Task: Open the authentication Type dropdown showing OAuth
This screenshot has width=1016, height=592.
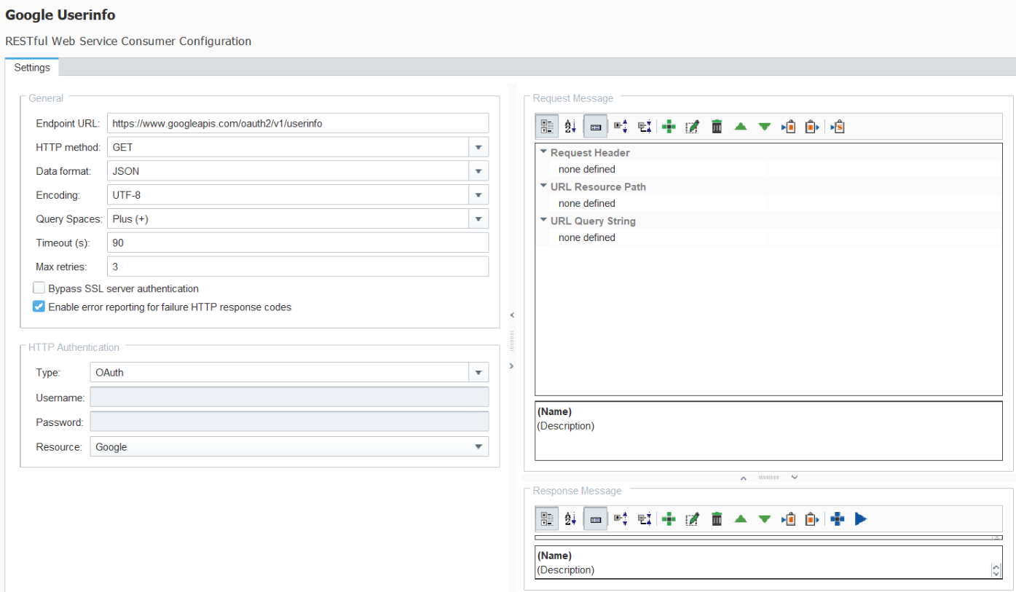Action: (479, 373)
